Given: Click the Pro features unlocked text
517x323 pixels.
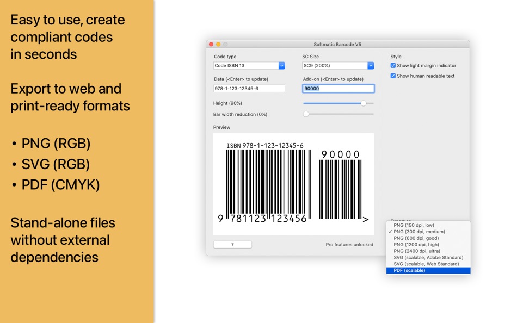Looking at the screenshot, I should click(x=349, y=245).
